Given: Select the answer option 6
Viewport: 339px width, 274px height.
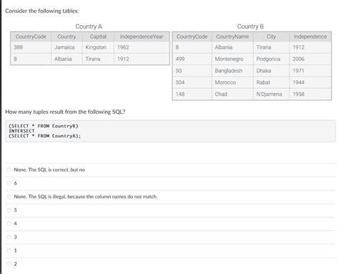Looking at the screenshot, I should (x=9, y=183).
